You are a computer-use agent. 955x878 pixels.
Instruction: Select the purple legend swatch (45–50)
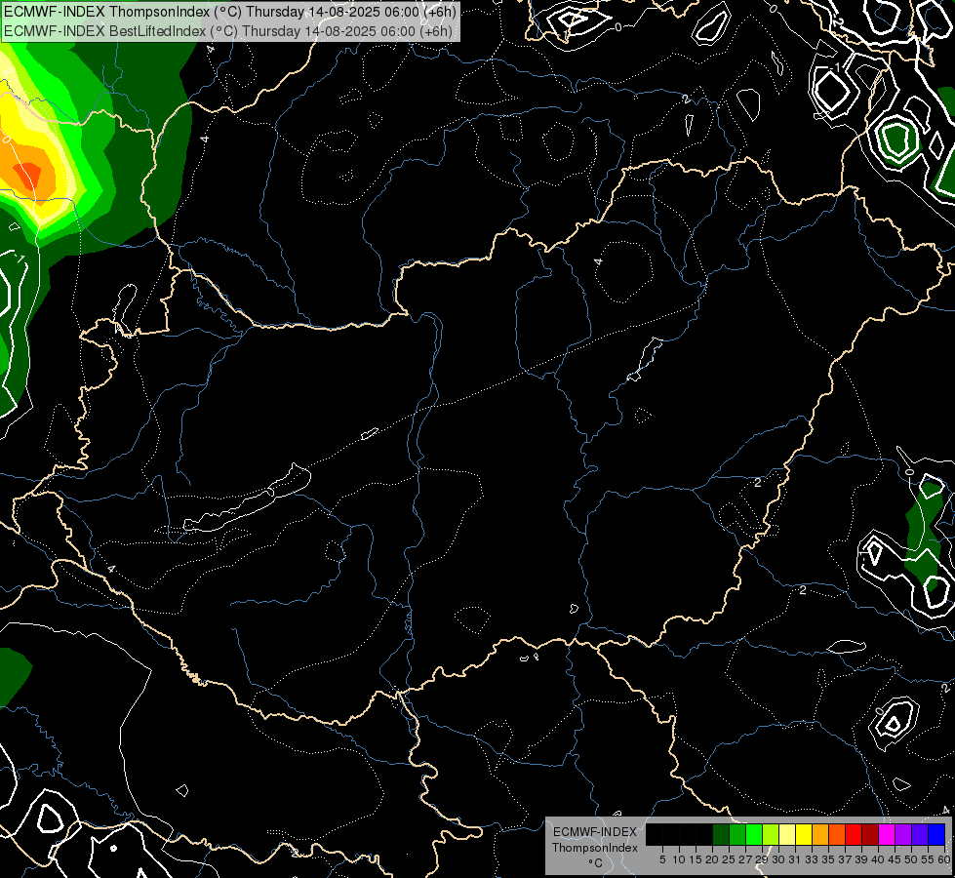(x=903, y=834)
